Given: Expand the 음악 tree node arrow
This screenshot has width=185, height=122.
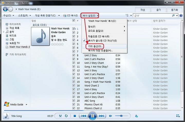Looking at the screenshot, I should click(4, 32).
